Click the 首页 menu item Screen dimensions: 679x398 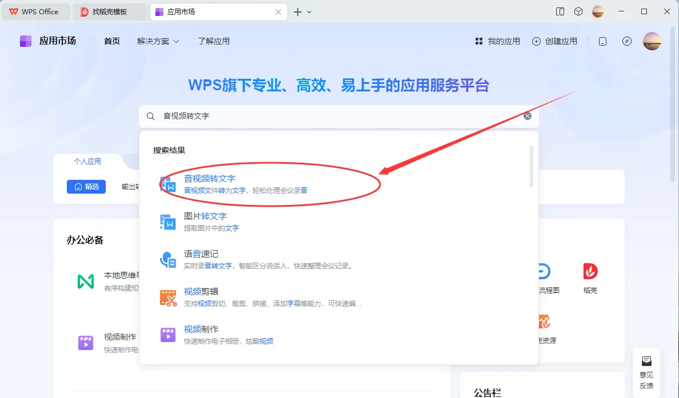111,41
